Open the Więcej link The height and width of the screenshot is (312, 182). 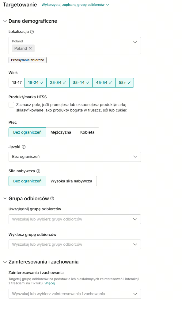click(50, 283)
